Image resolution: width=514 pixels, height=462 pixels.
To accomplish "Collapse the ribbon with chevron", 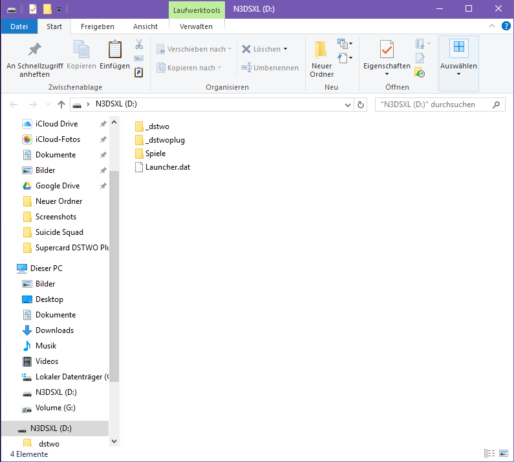I will (492, 26).
